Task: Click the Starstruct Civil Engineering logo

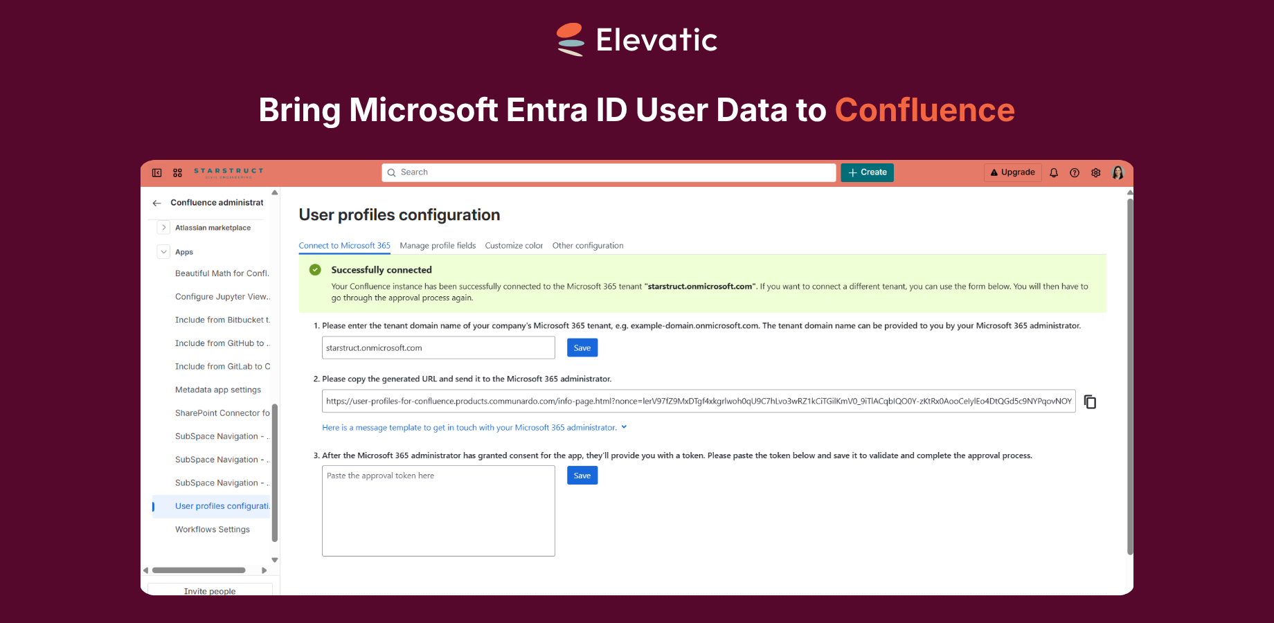Action: [x=228, y=173]
